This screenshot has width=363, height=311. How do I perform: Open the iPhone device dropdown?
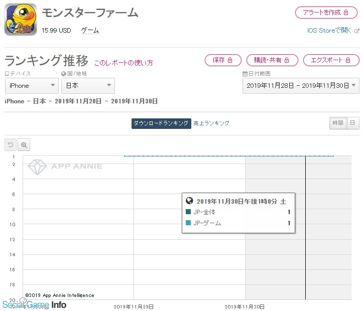tap(32, 86)
